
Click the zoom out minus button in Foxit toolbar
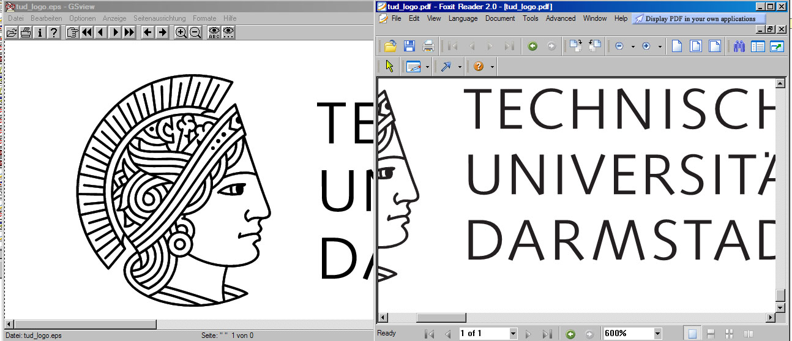tap(619, 46)
